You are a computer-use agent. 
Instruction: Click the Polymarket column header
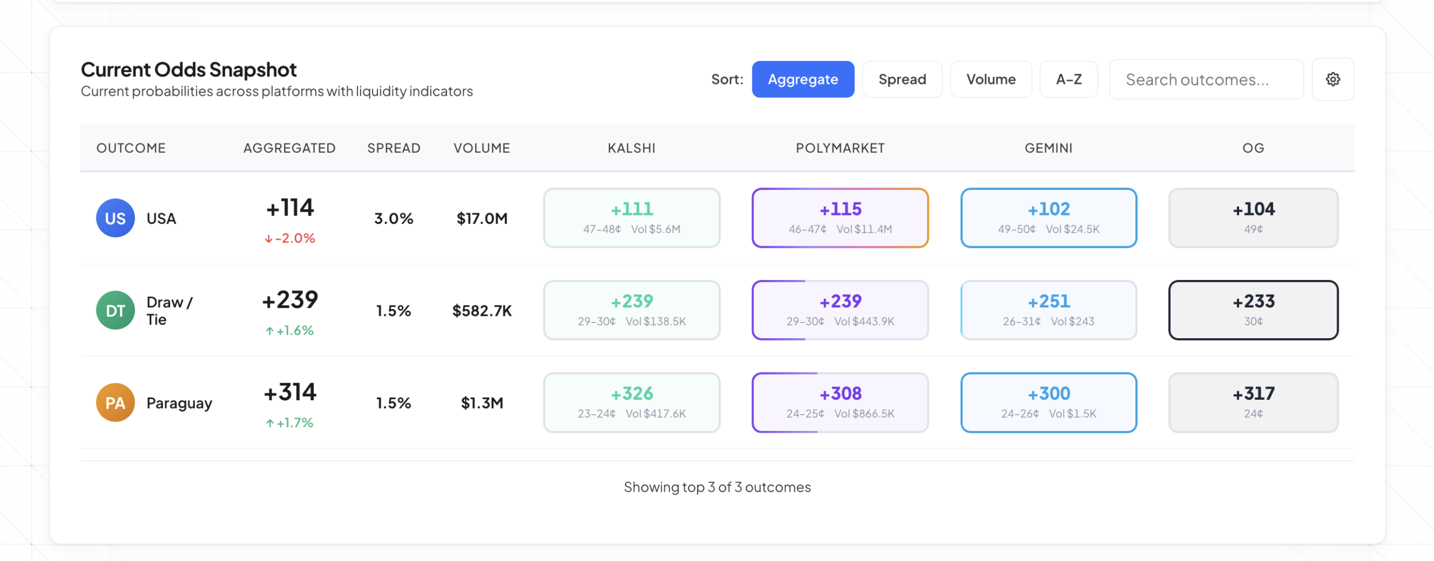click(840, 148)
